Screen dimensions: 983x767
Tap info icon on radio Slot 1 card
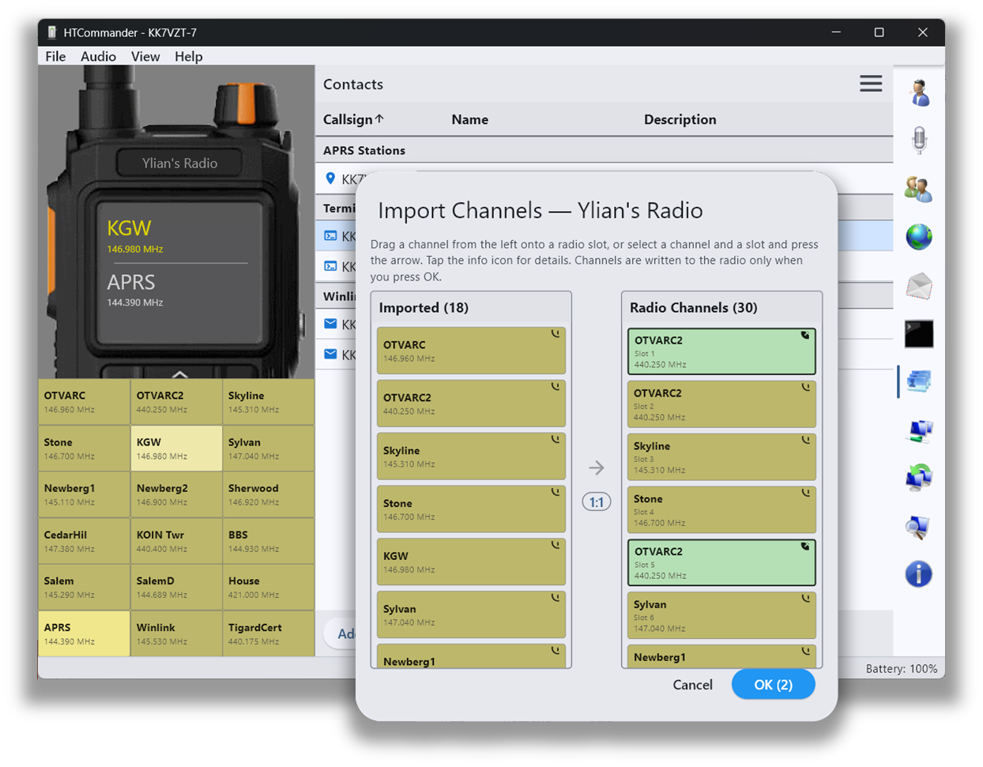[x=805, y=336]
